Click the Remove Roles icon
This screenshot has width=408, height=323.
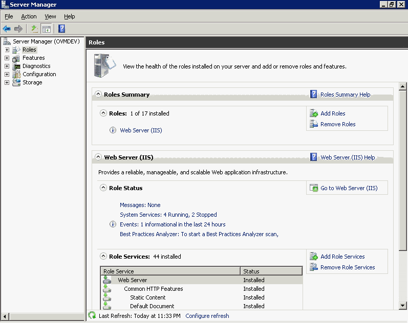[x=314, y=124]
